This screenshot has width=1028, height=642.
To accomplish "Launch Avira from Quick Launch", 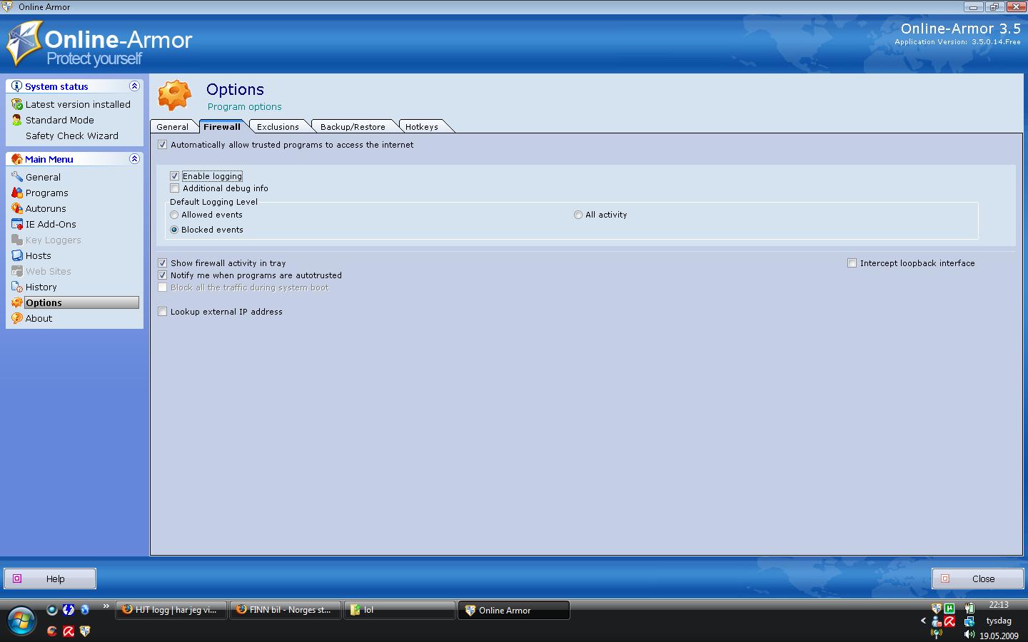I will click(x=69, y=631).
